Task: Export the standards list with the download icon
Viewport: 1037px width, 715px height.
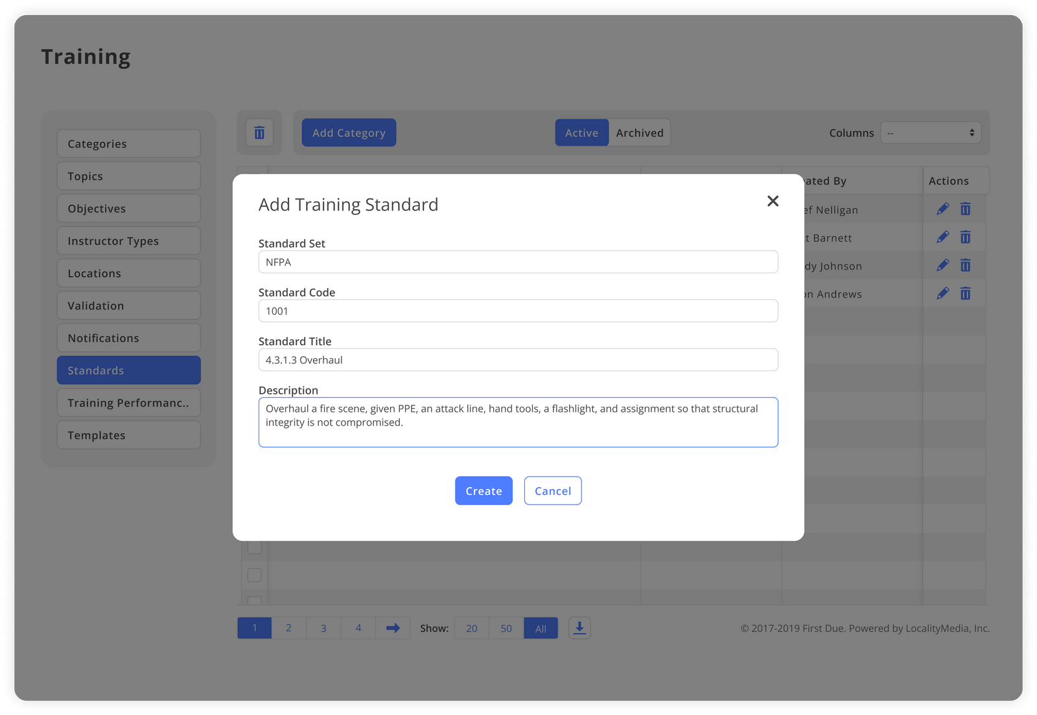Action: pos(579,628)
